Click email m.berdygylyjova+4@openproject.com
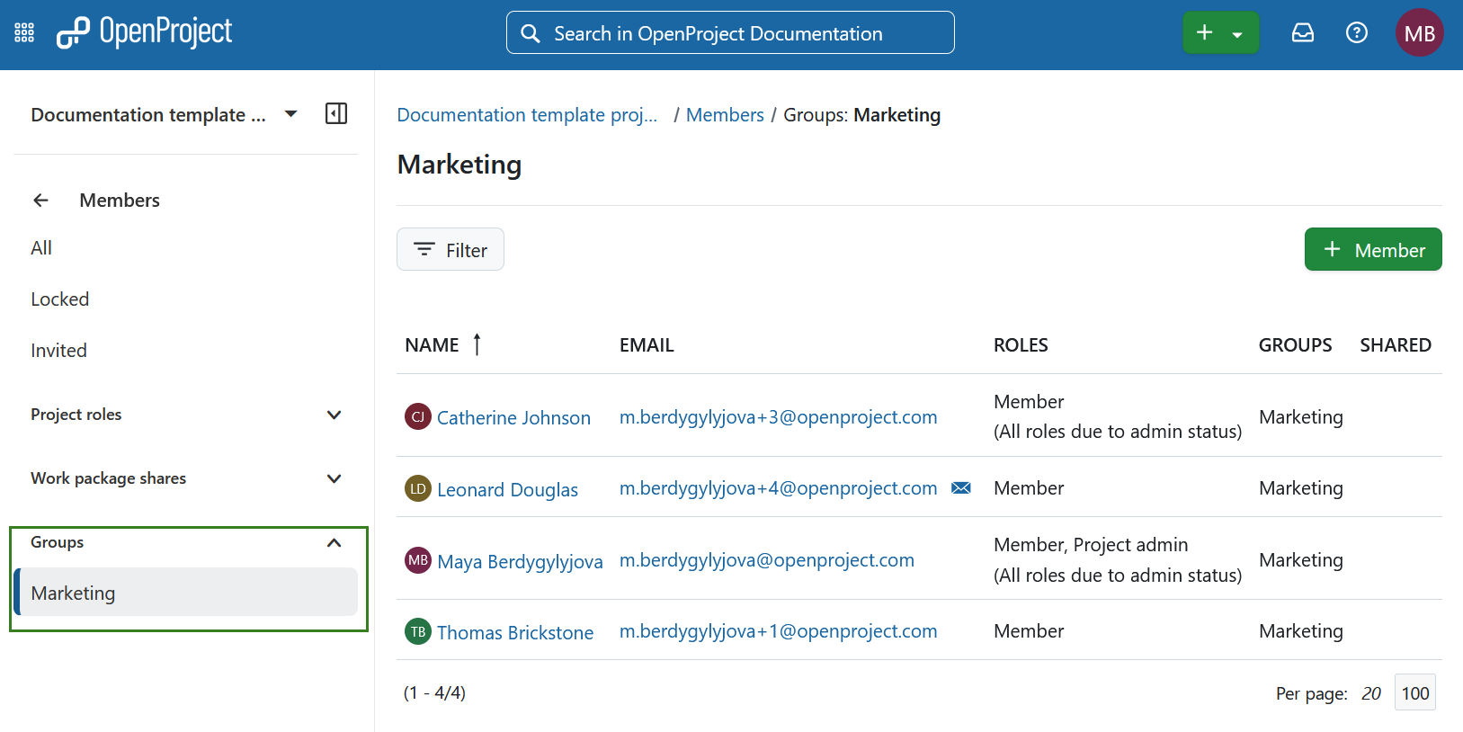Screen dimensions: 1463x732 pyautogui.click(x=779, y=487)
